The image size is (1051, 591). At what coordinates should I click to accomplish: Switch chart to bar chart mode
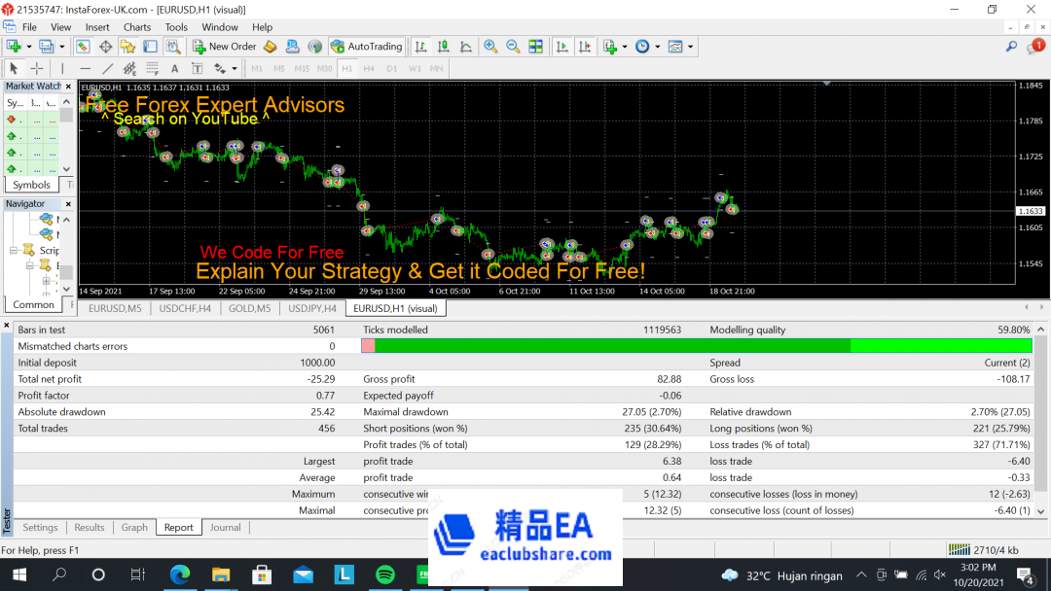pyautogui.click(x=421, y=47)
